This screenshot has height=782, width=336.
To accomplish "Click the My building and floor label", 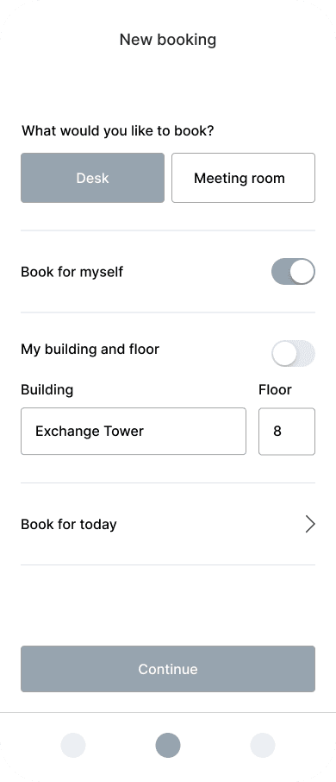I will coord(90,349).
